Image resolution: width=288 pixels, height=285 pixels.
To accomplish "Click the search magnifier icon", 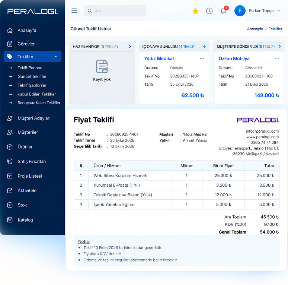I will tap(90, 11).
